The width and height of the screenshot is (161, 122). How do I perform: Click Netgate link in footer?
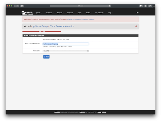83,112
